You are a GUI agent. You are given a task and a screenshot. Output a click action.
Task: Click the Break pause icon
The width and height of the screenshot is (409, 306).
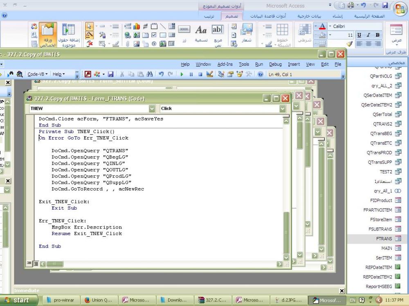[x=191, y=74]
